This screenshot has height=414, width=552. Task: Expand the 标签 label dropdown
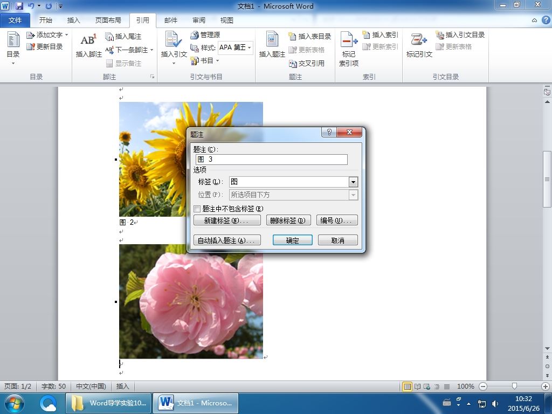point(353,182)
